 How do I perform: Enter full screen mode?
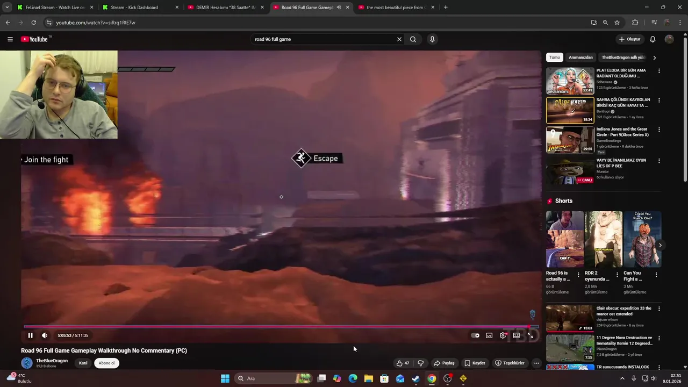(530, 335)
